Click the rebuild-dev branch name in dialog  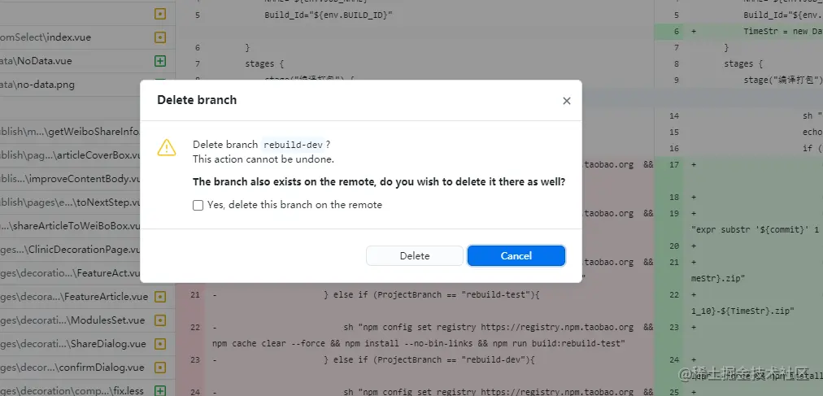tap(293, 145)
